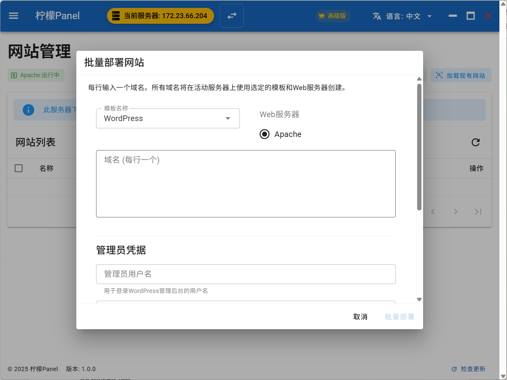The image size is (507, 380).
Task: Click 取消 to cancel the dialog
Action: [x=360, y=317]
